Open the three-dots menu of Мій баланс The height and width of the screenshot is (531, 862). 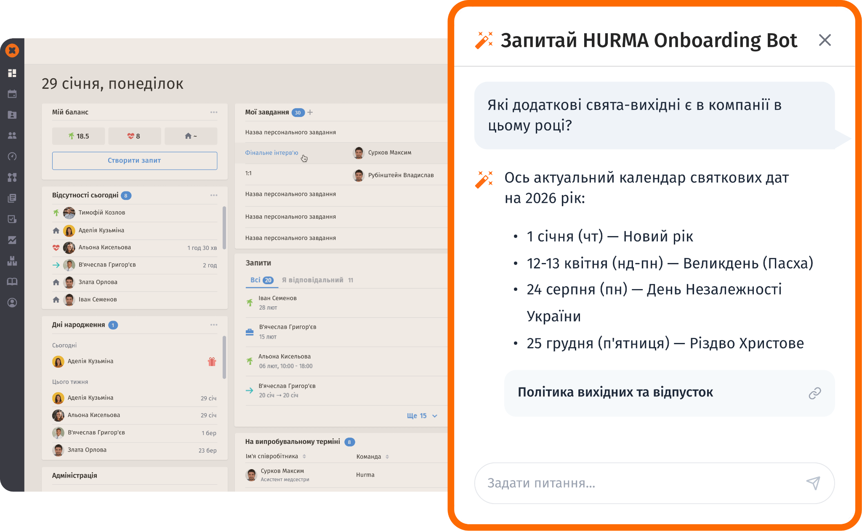214,112
